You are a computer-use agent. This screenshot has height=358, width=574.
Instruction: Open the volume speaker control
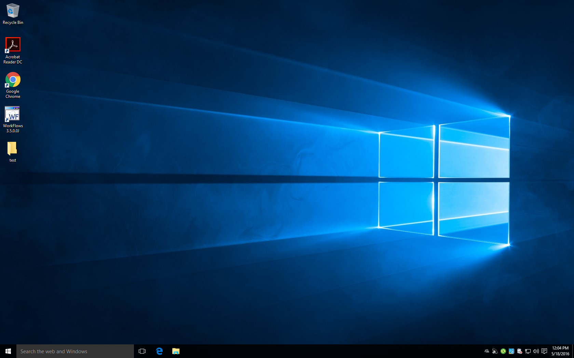coord(536,351)
